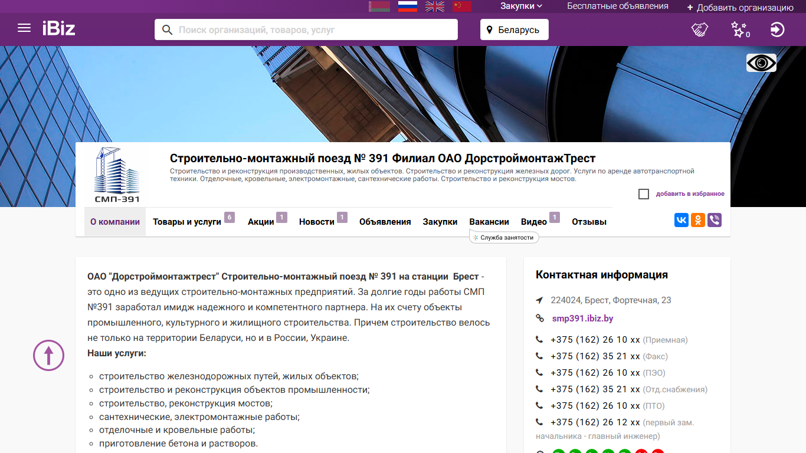
Task: Reveal the ПТО phone number
Action: coord(595,406)
